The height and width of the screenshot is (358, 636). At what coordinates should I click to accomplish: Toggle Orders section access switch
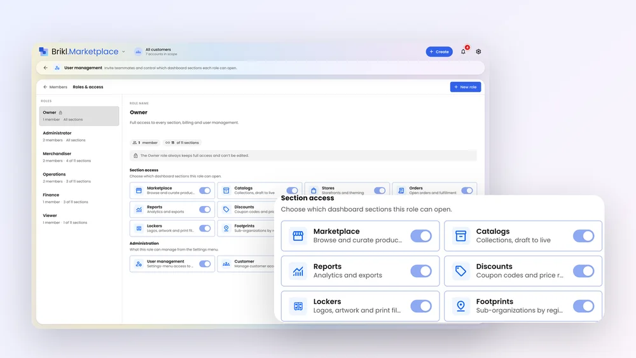point(467,191)
